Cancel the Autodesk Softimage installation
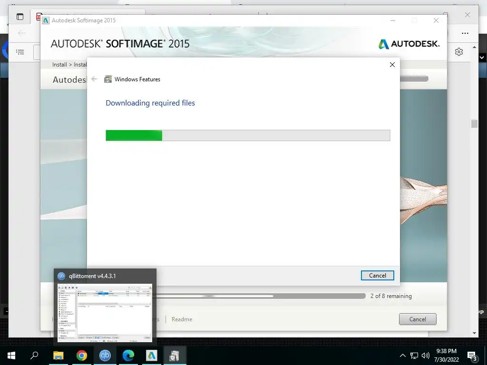Viewport: 487px width, 365px height. [418, 319]
